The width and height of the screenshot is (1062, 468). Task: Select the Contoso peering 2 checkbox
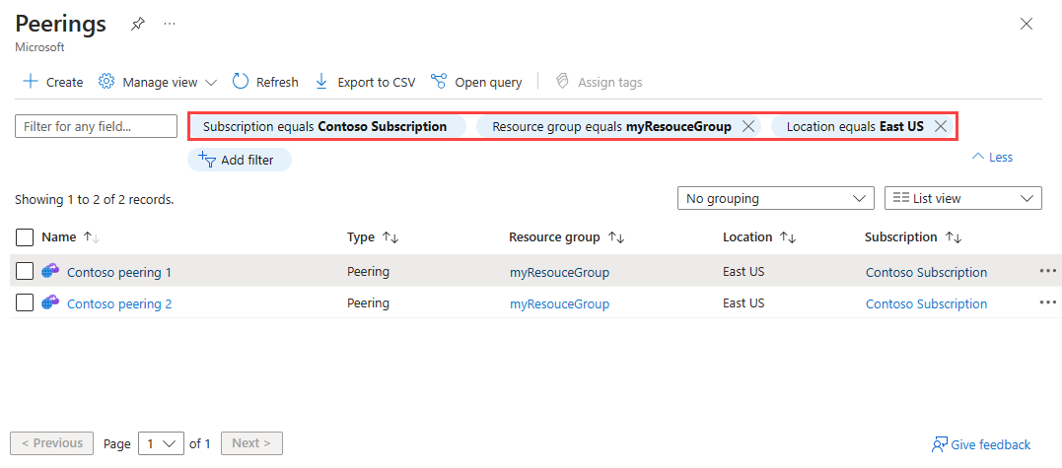[x=26, y=303]
